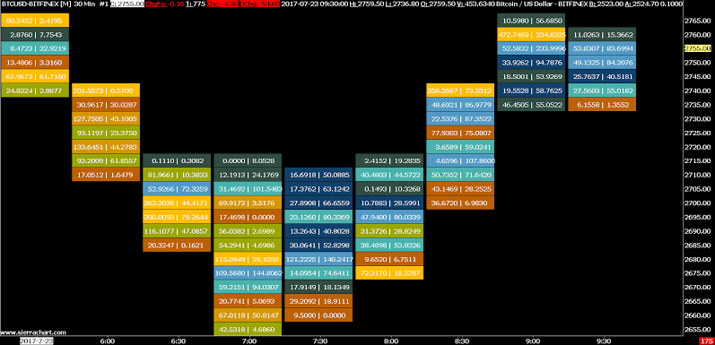Screen dimensions: 715x345
Task: Select the 356.5667 | 73.3312 orange cell
Action: (x=460, y=91)
